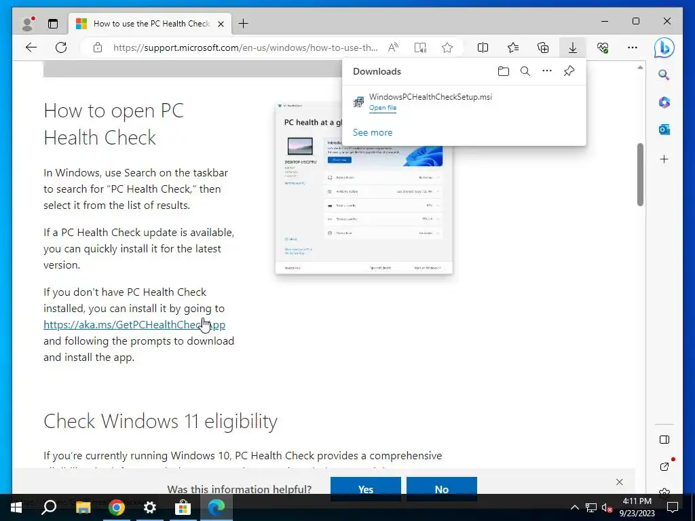Open more options in Downloads panel
This screenshot has width=695, height=521.
pyautogui.click(x=547, y=71)
